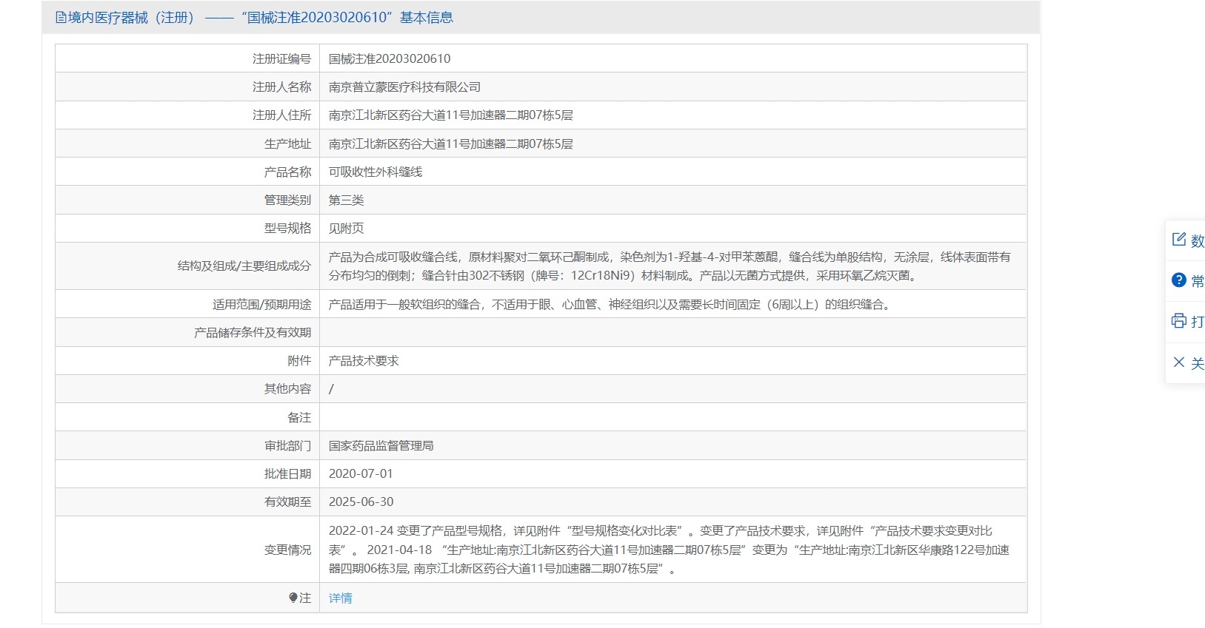Click the 管理类别 label
Image resolution: width=1205 pixels, height=628 pixels.
(x=287, y=200)
